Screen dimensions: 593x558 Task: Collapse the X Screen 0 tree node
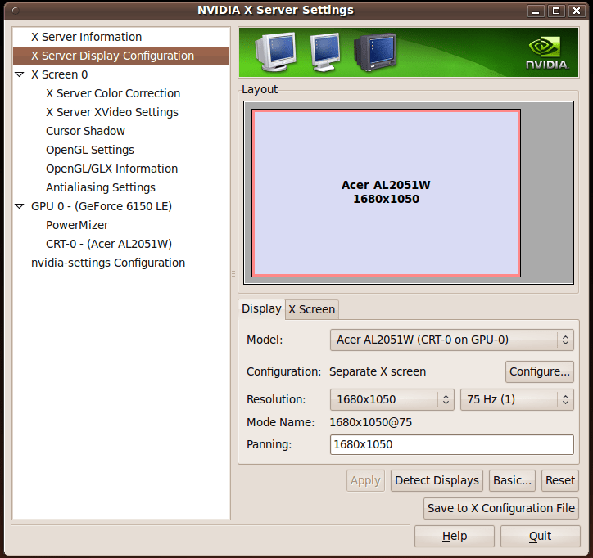coord(20,74)
